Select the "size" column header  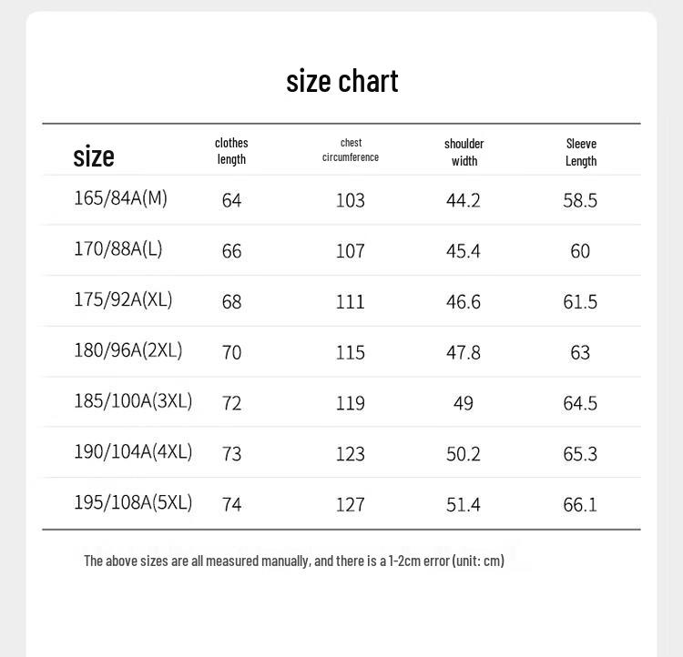94,157
